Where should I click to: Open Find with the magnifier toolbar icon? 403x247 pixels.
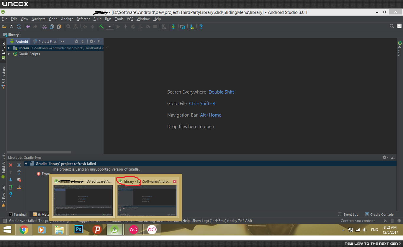(68, 27)
